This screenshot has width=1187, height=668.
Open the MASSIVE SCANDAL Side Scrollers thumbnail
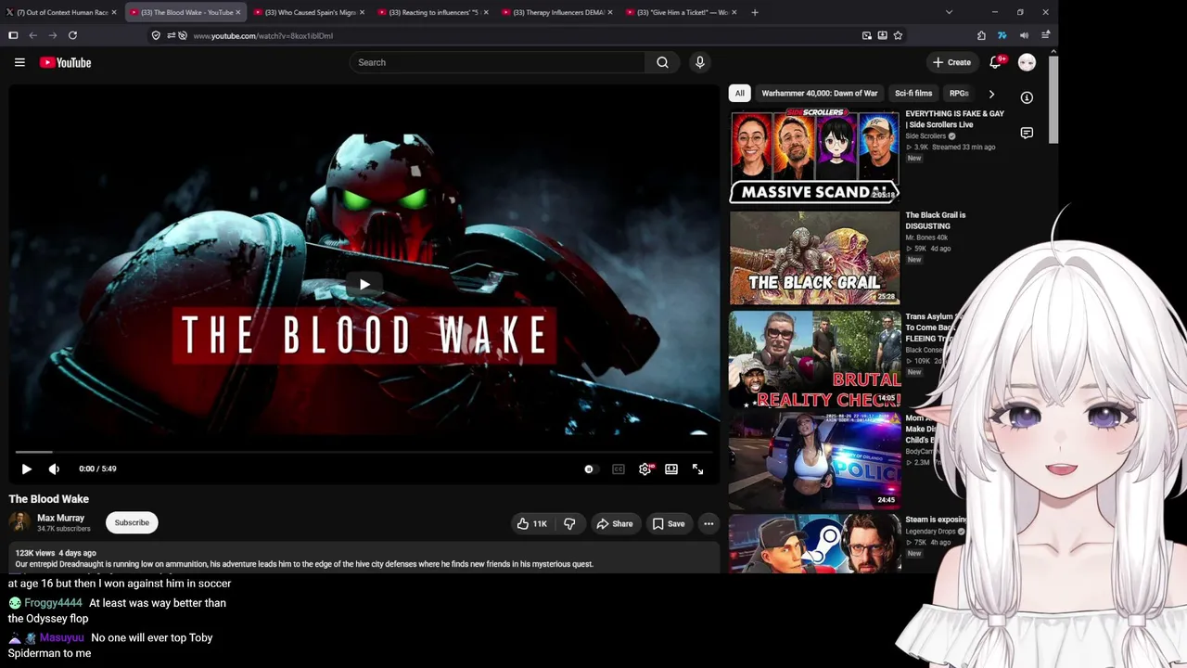814,157
